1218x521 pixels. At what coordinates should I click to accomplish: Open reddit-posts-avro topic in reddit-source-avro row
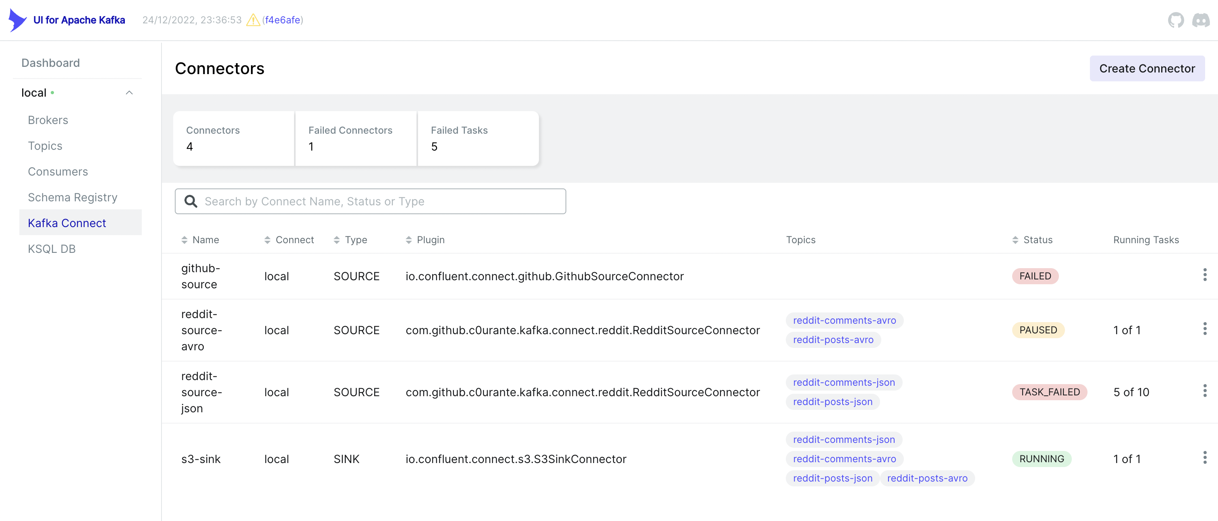point(833,340)
